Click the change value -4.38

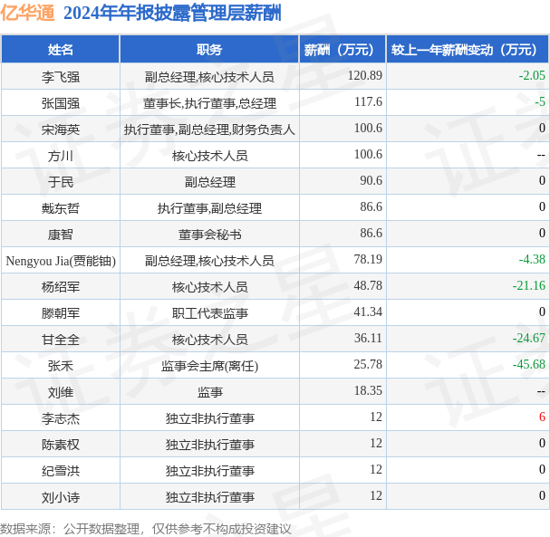click(532, 259)
